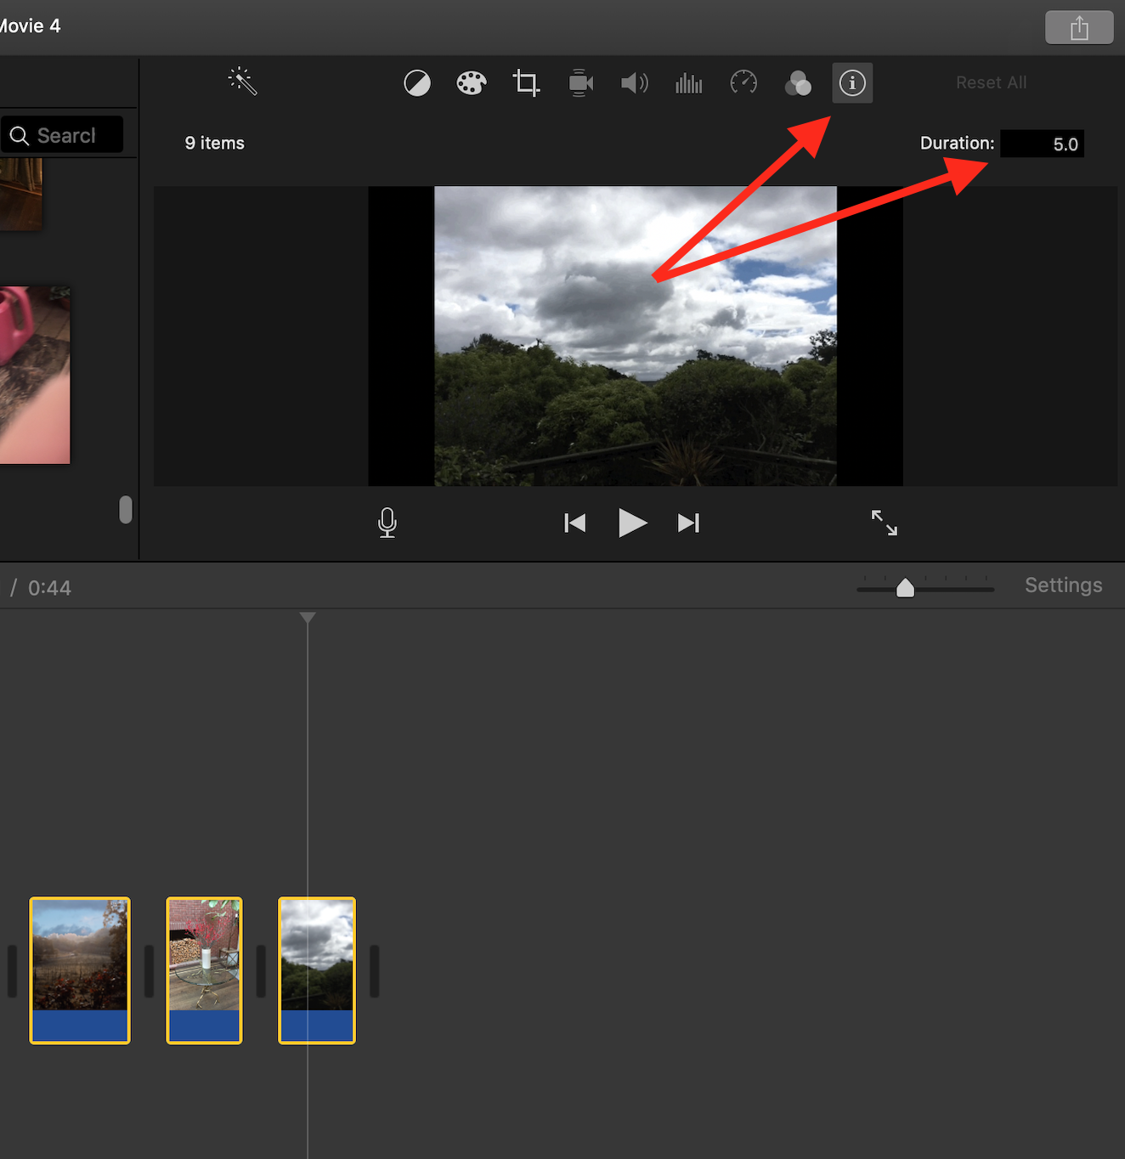1125x1159 pixels.
Task: Expand viewer to full screen
Action: point(885,523)
